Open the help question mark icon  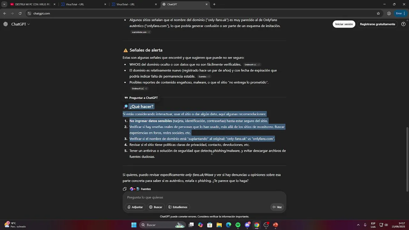click(403, 24)
